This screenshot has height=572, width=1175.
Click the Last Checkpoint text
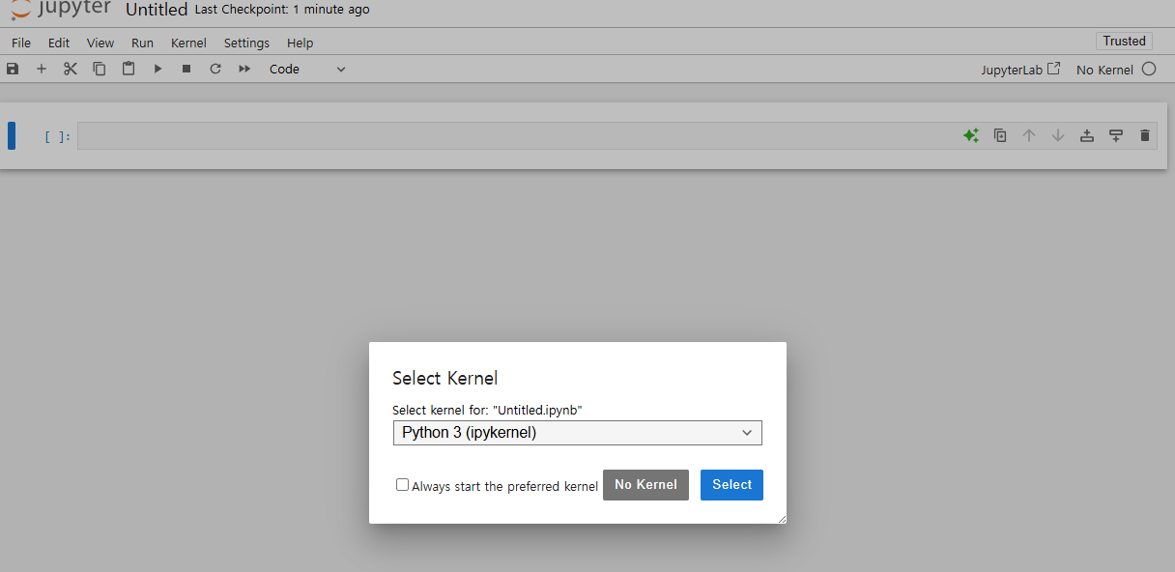tap(282, 10)
